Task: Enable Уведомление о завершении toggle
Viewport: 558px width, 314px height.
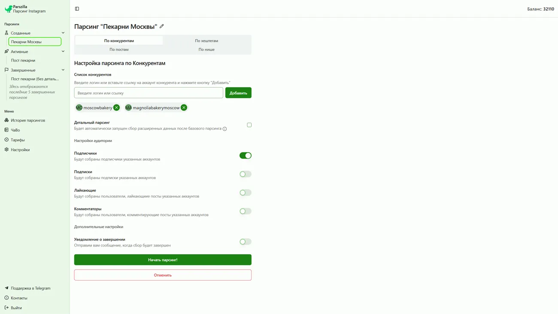Action: 245,242
